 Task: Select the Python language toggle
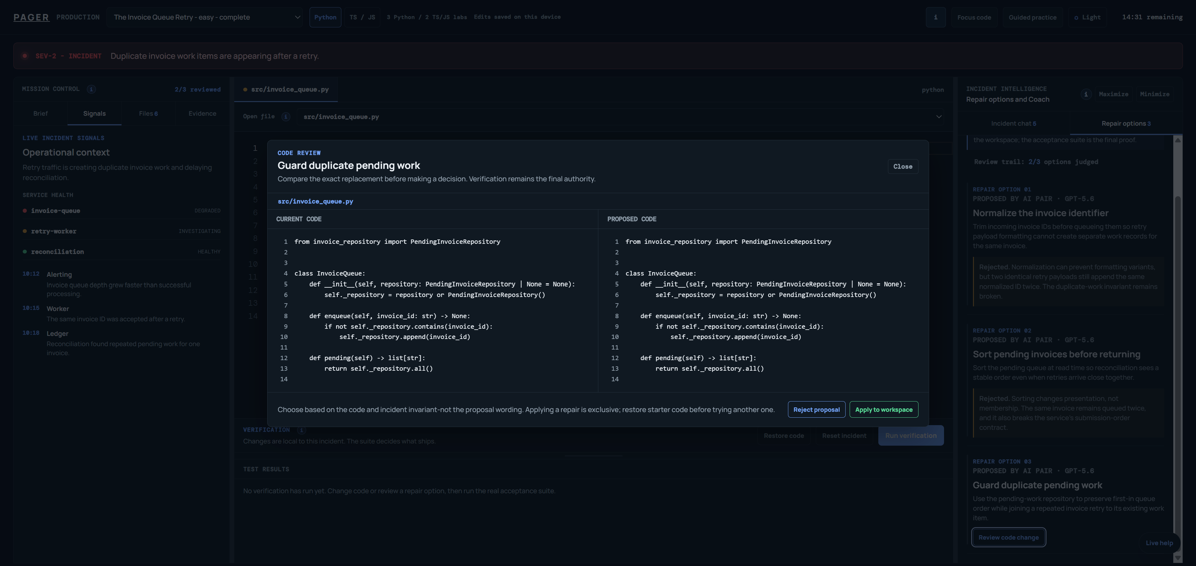pos(325,17)
